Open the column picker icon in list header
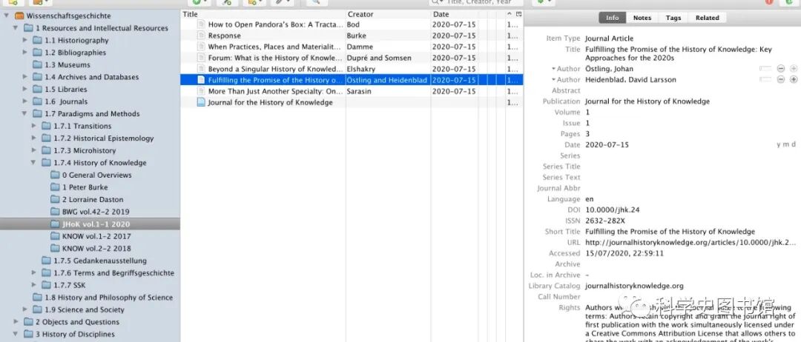Viewport: 801px width, 342px height. (519, 14)
